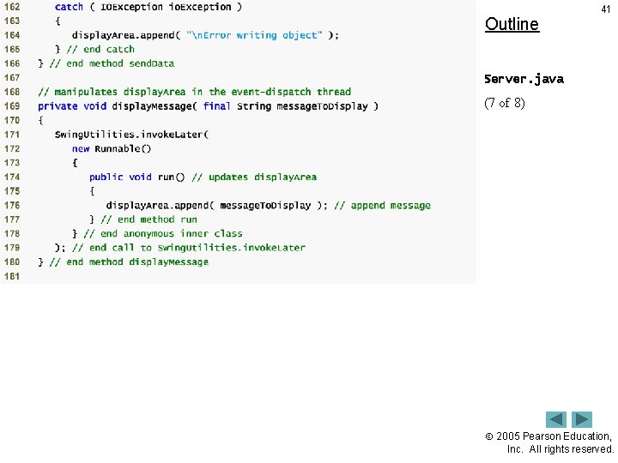Image resolution: width=618 pixels, height=463 pixels.
Task: Click the end method run comment
Action: click(149, 219)
